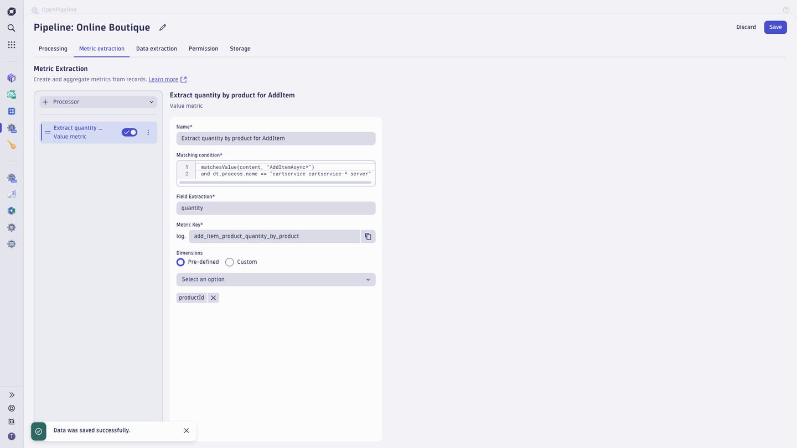Viewport: 797px width, 448px height.
Task: Click the Dynatrace logo icon
Action: click(x=12, y=11)
